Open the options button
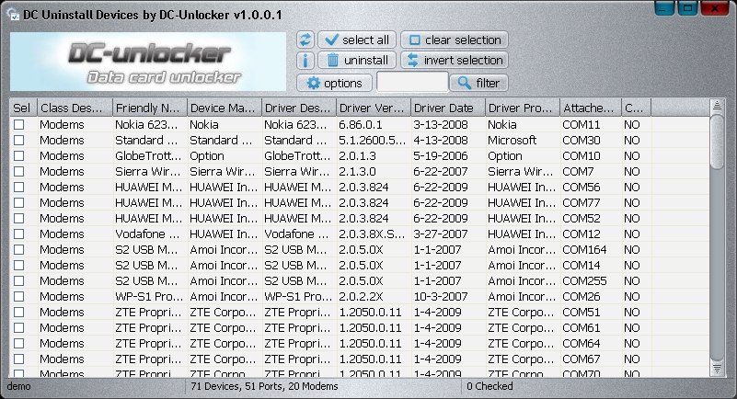The image size is (737, 399). click(334, 83)
